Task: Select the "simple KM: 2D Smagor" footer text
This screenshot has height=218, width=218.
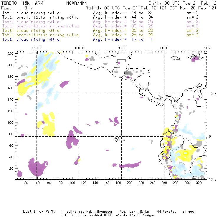Action: click(x=135, y=215)
